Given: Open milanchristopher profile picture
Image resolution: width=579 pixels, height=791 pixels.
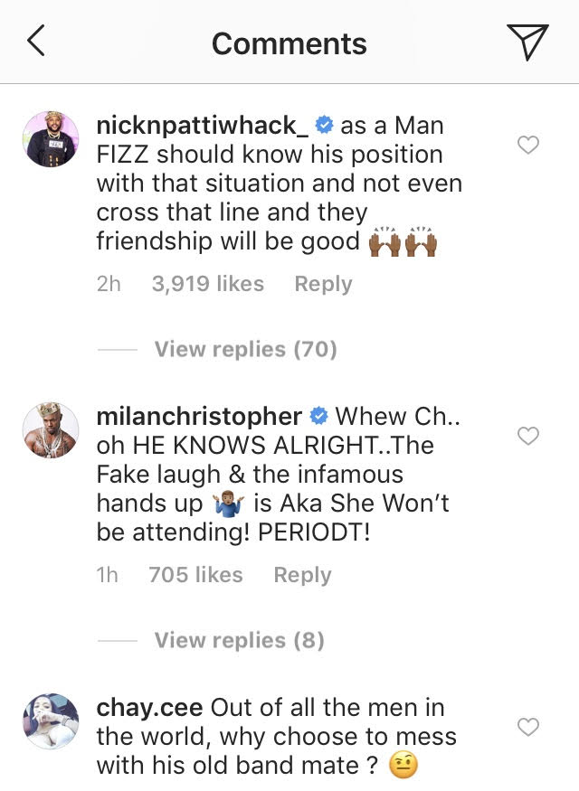Looking at the screenshot, I should pyautogui.click(x=51, y=429).
